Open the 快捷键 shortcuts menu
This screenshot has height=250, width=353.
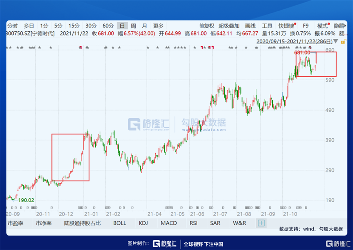coord(286,26)
